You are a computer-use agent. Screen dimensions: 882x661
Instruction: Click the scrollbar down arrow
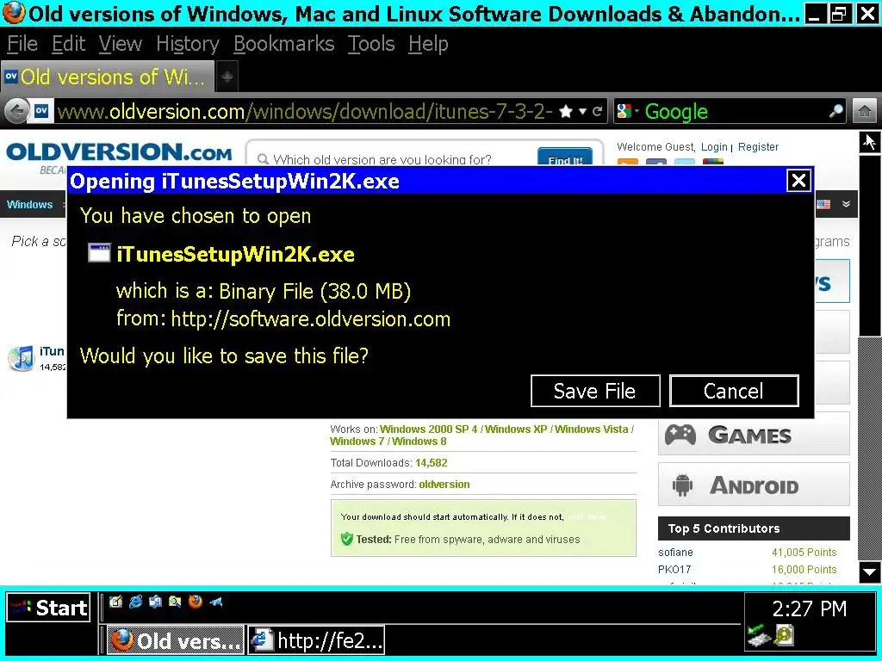(870, 572)
